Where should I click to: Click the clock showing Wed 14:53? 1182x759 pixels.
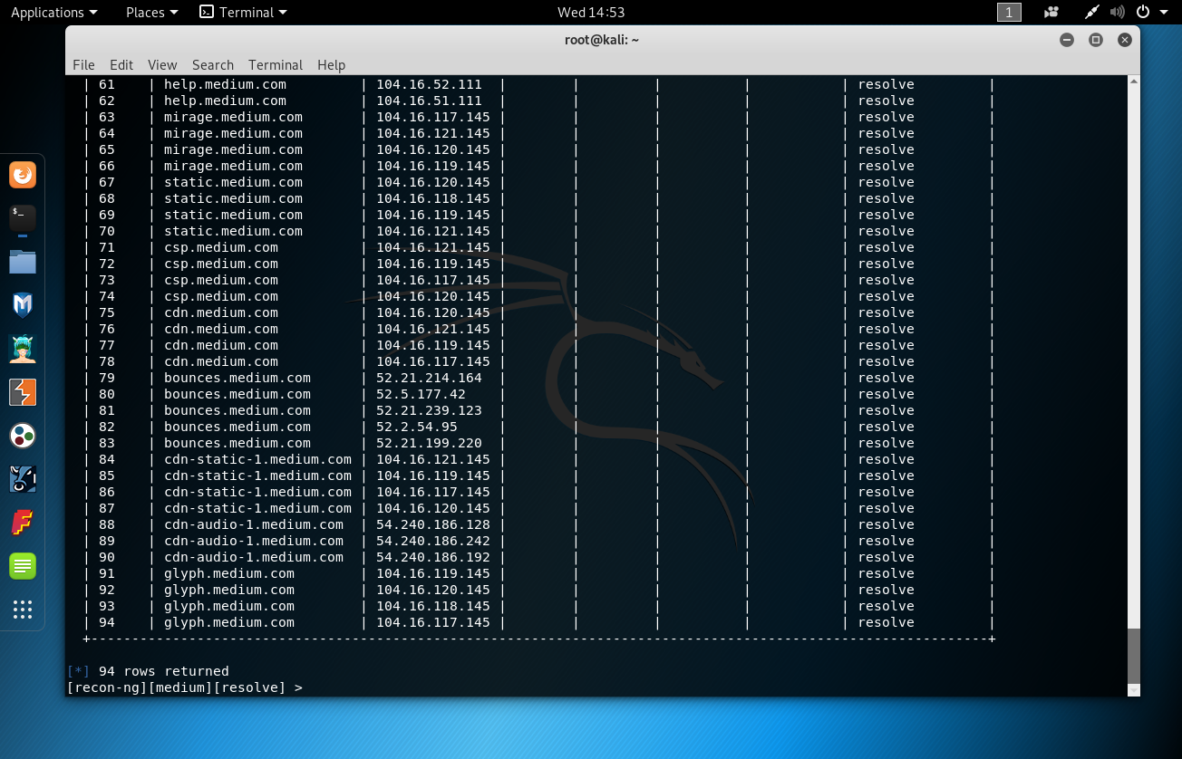(591, 13)
